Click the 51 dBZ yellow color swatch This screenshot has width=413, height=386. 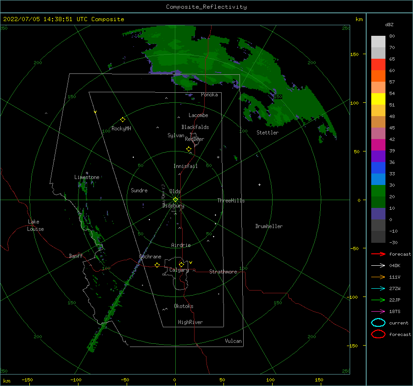[378, 99]
